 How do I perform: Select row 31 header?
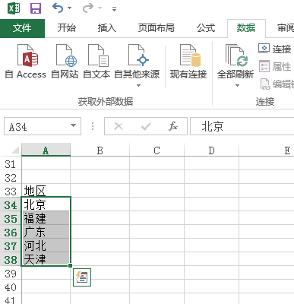coord(11,164)
